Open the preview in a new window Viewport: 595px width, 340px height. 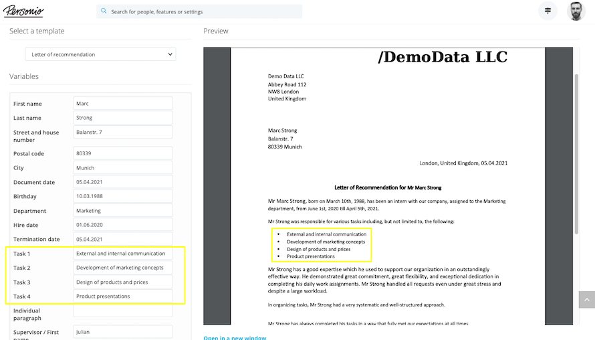coord(235,337)
